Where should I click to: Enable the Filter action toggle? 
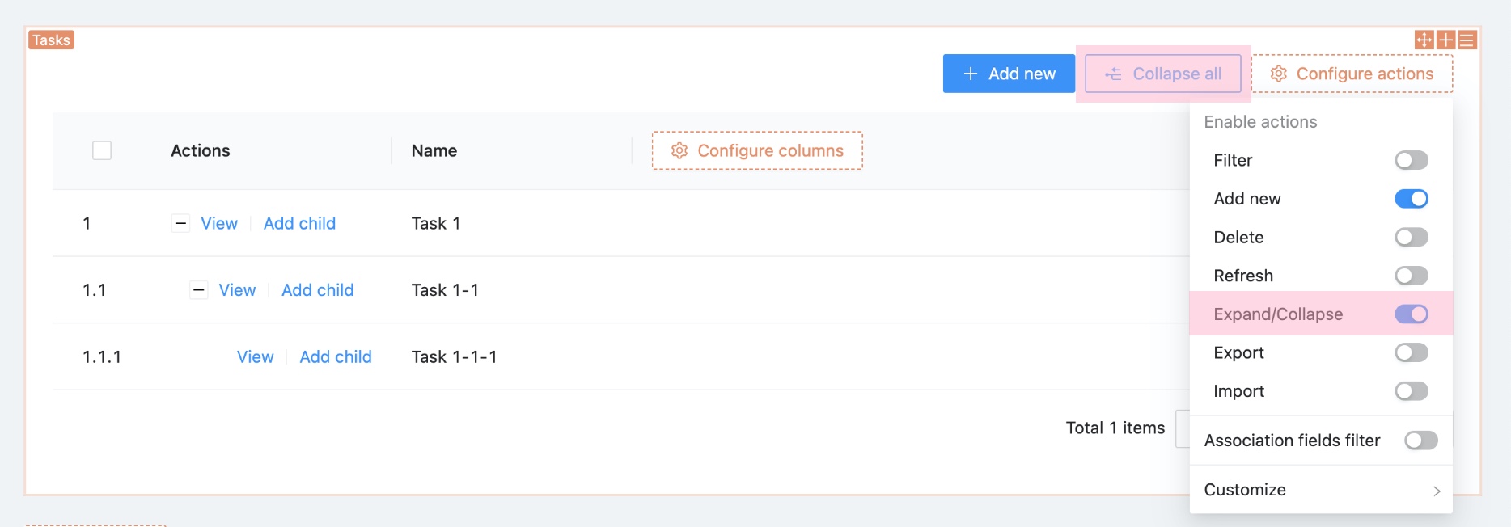1412,160
